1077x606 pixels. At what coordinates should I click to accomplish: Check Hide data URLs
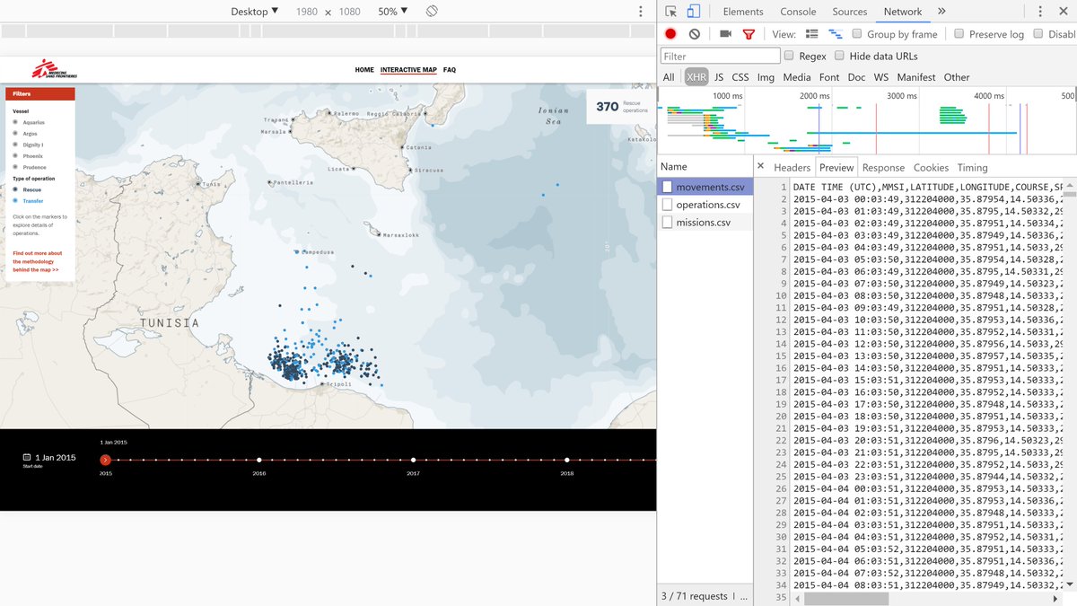pos(839,56)
